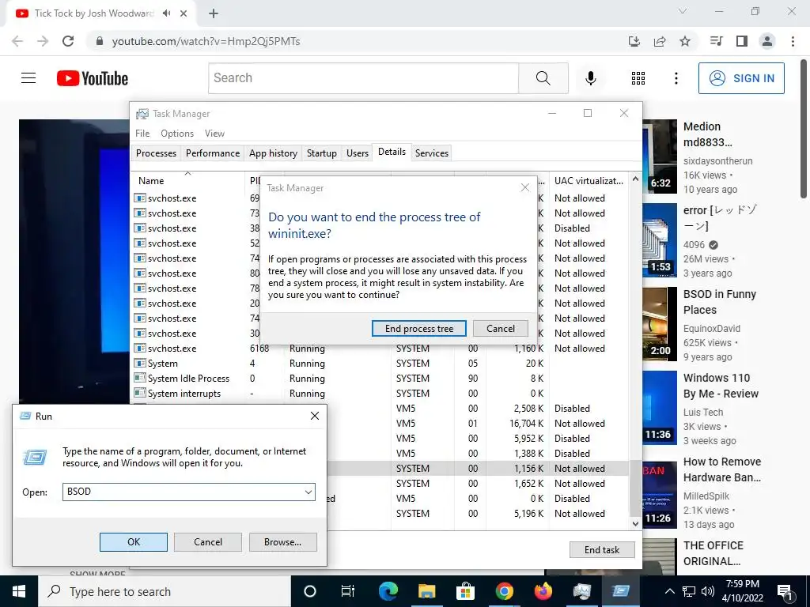Sort by the Name column header
Viewport: 810px width, 607px height.
tap(188, 181)
